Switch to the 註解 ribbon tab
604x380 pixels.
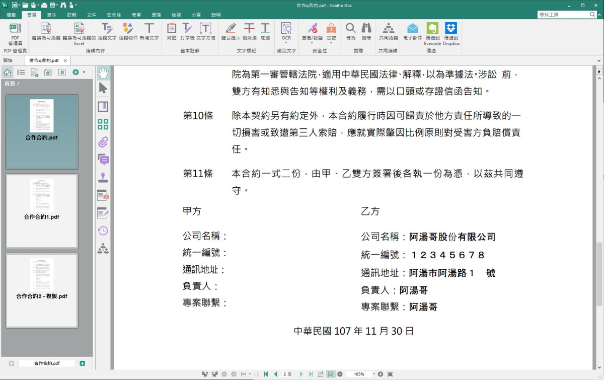(71, 15)
